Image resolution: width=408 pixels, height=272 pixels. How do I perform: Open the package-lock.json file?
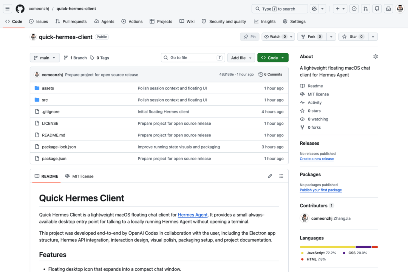pos(59,147)
